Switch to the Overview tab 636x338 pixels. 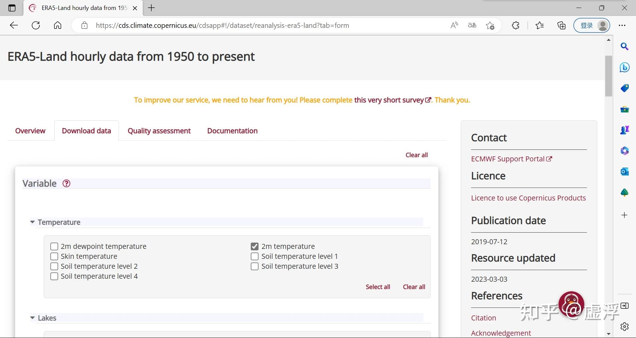coord(30,131)
